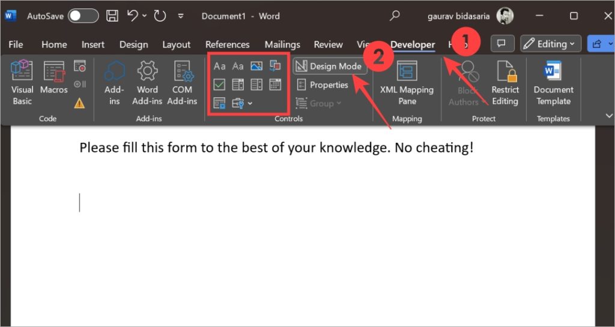The image size is (615, 327).
Task: Open Customize Quick Access Toolbar dropdown
Action: tap(181, 16)
